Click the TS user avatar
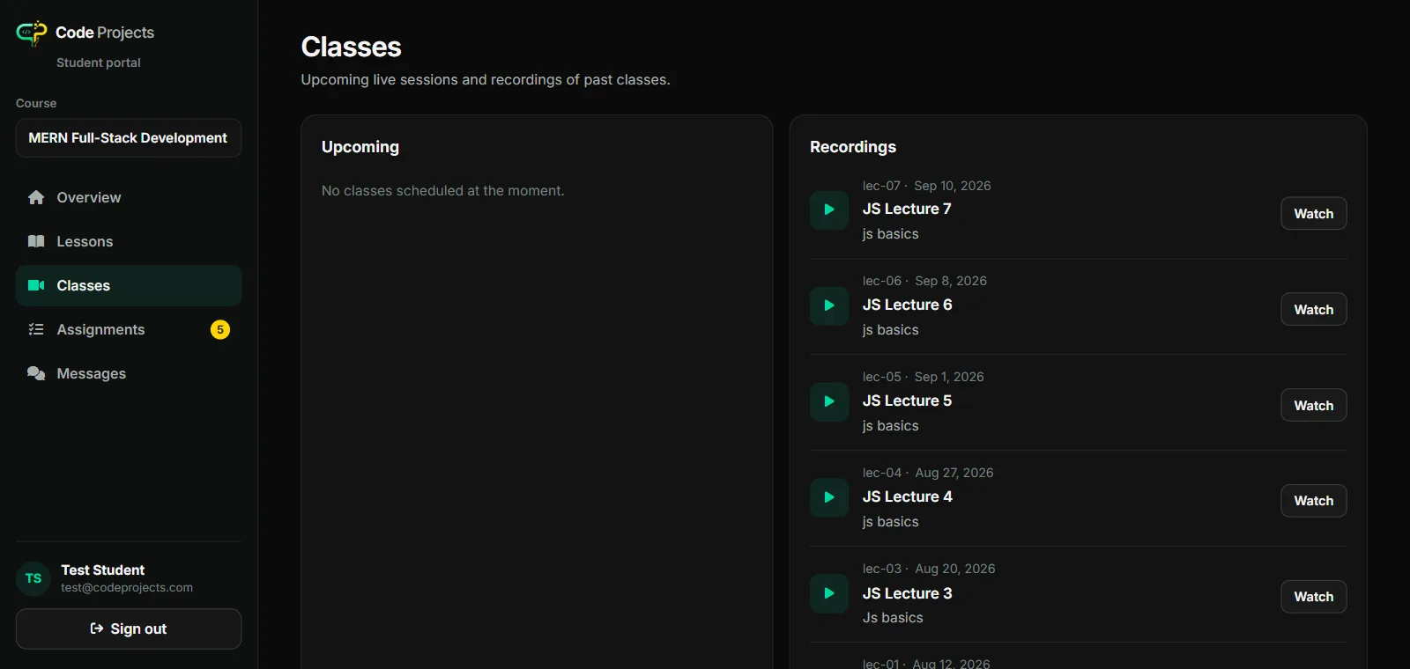1410x669 pixels. 33,578
